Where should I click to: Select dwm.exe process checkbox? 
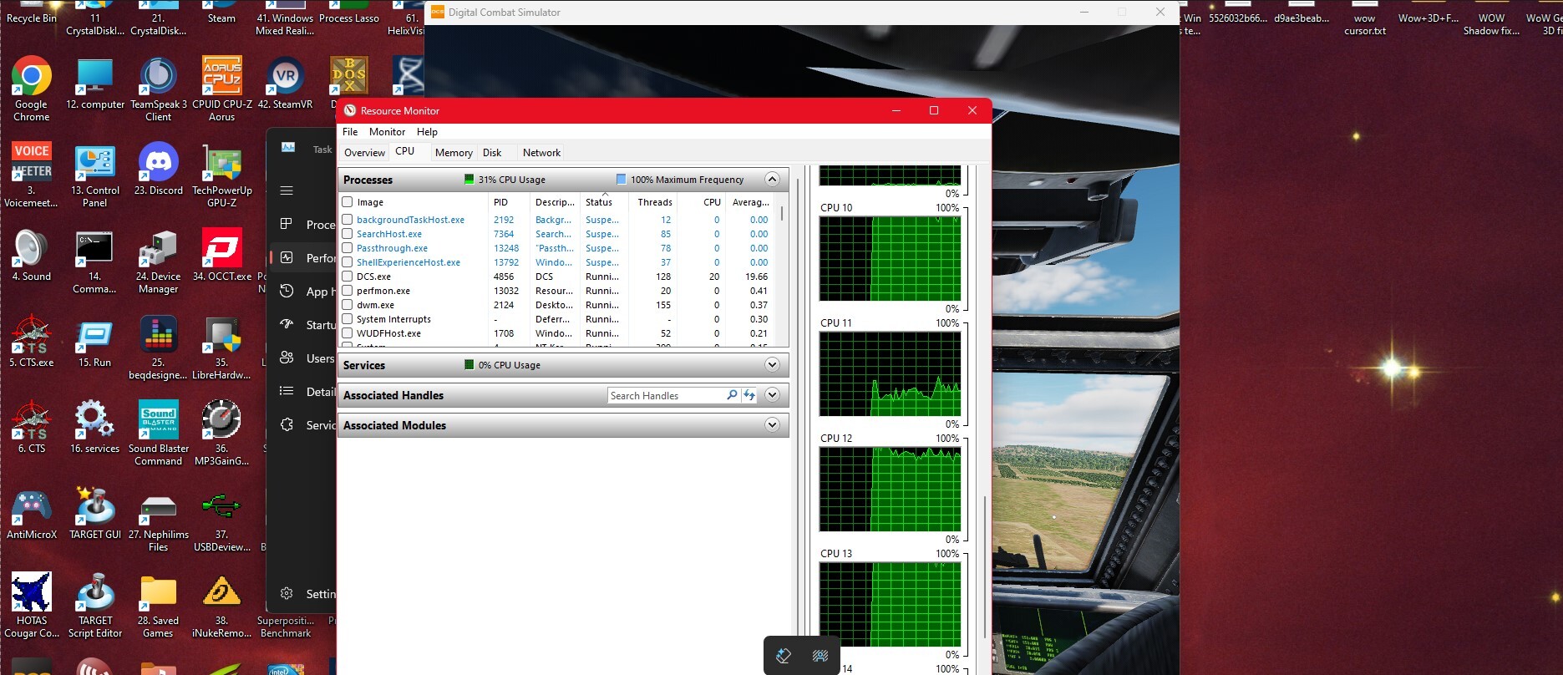[x=348, y=305]
